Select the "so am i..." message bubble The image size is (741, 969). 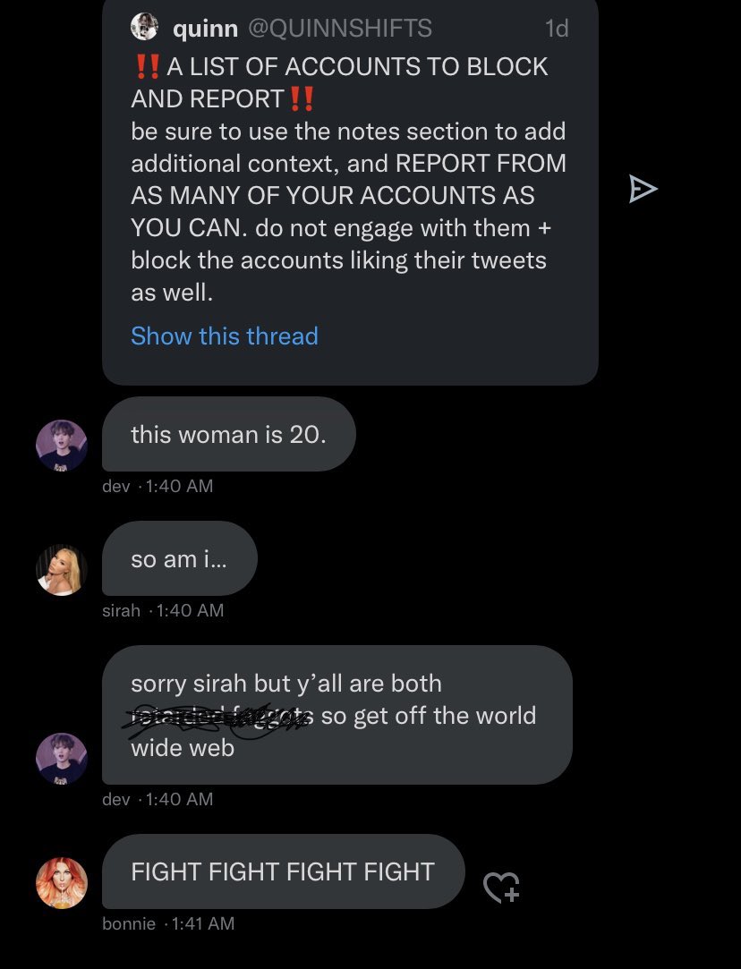tap(179, 558)
